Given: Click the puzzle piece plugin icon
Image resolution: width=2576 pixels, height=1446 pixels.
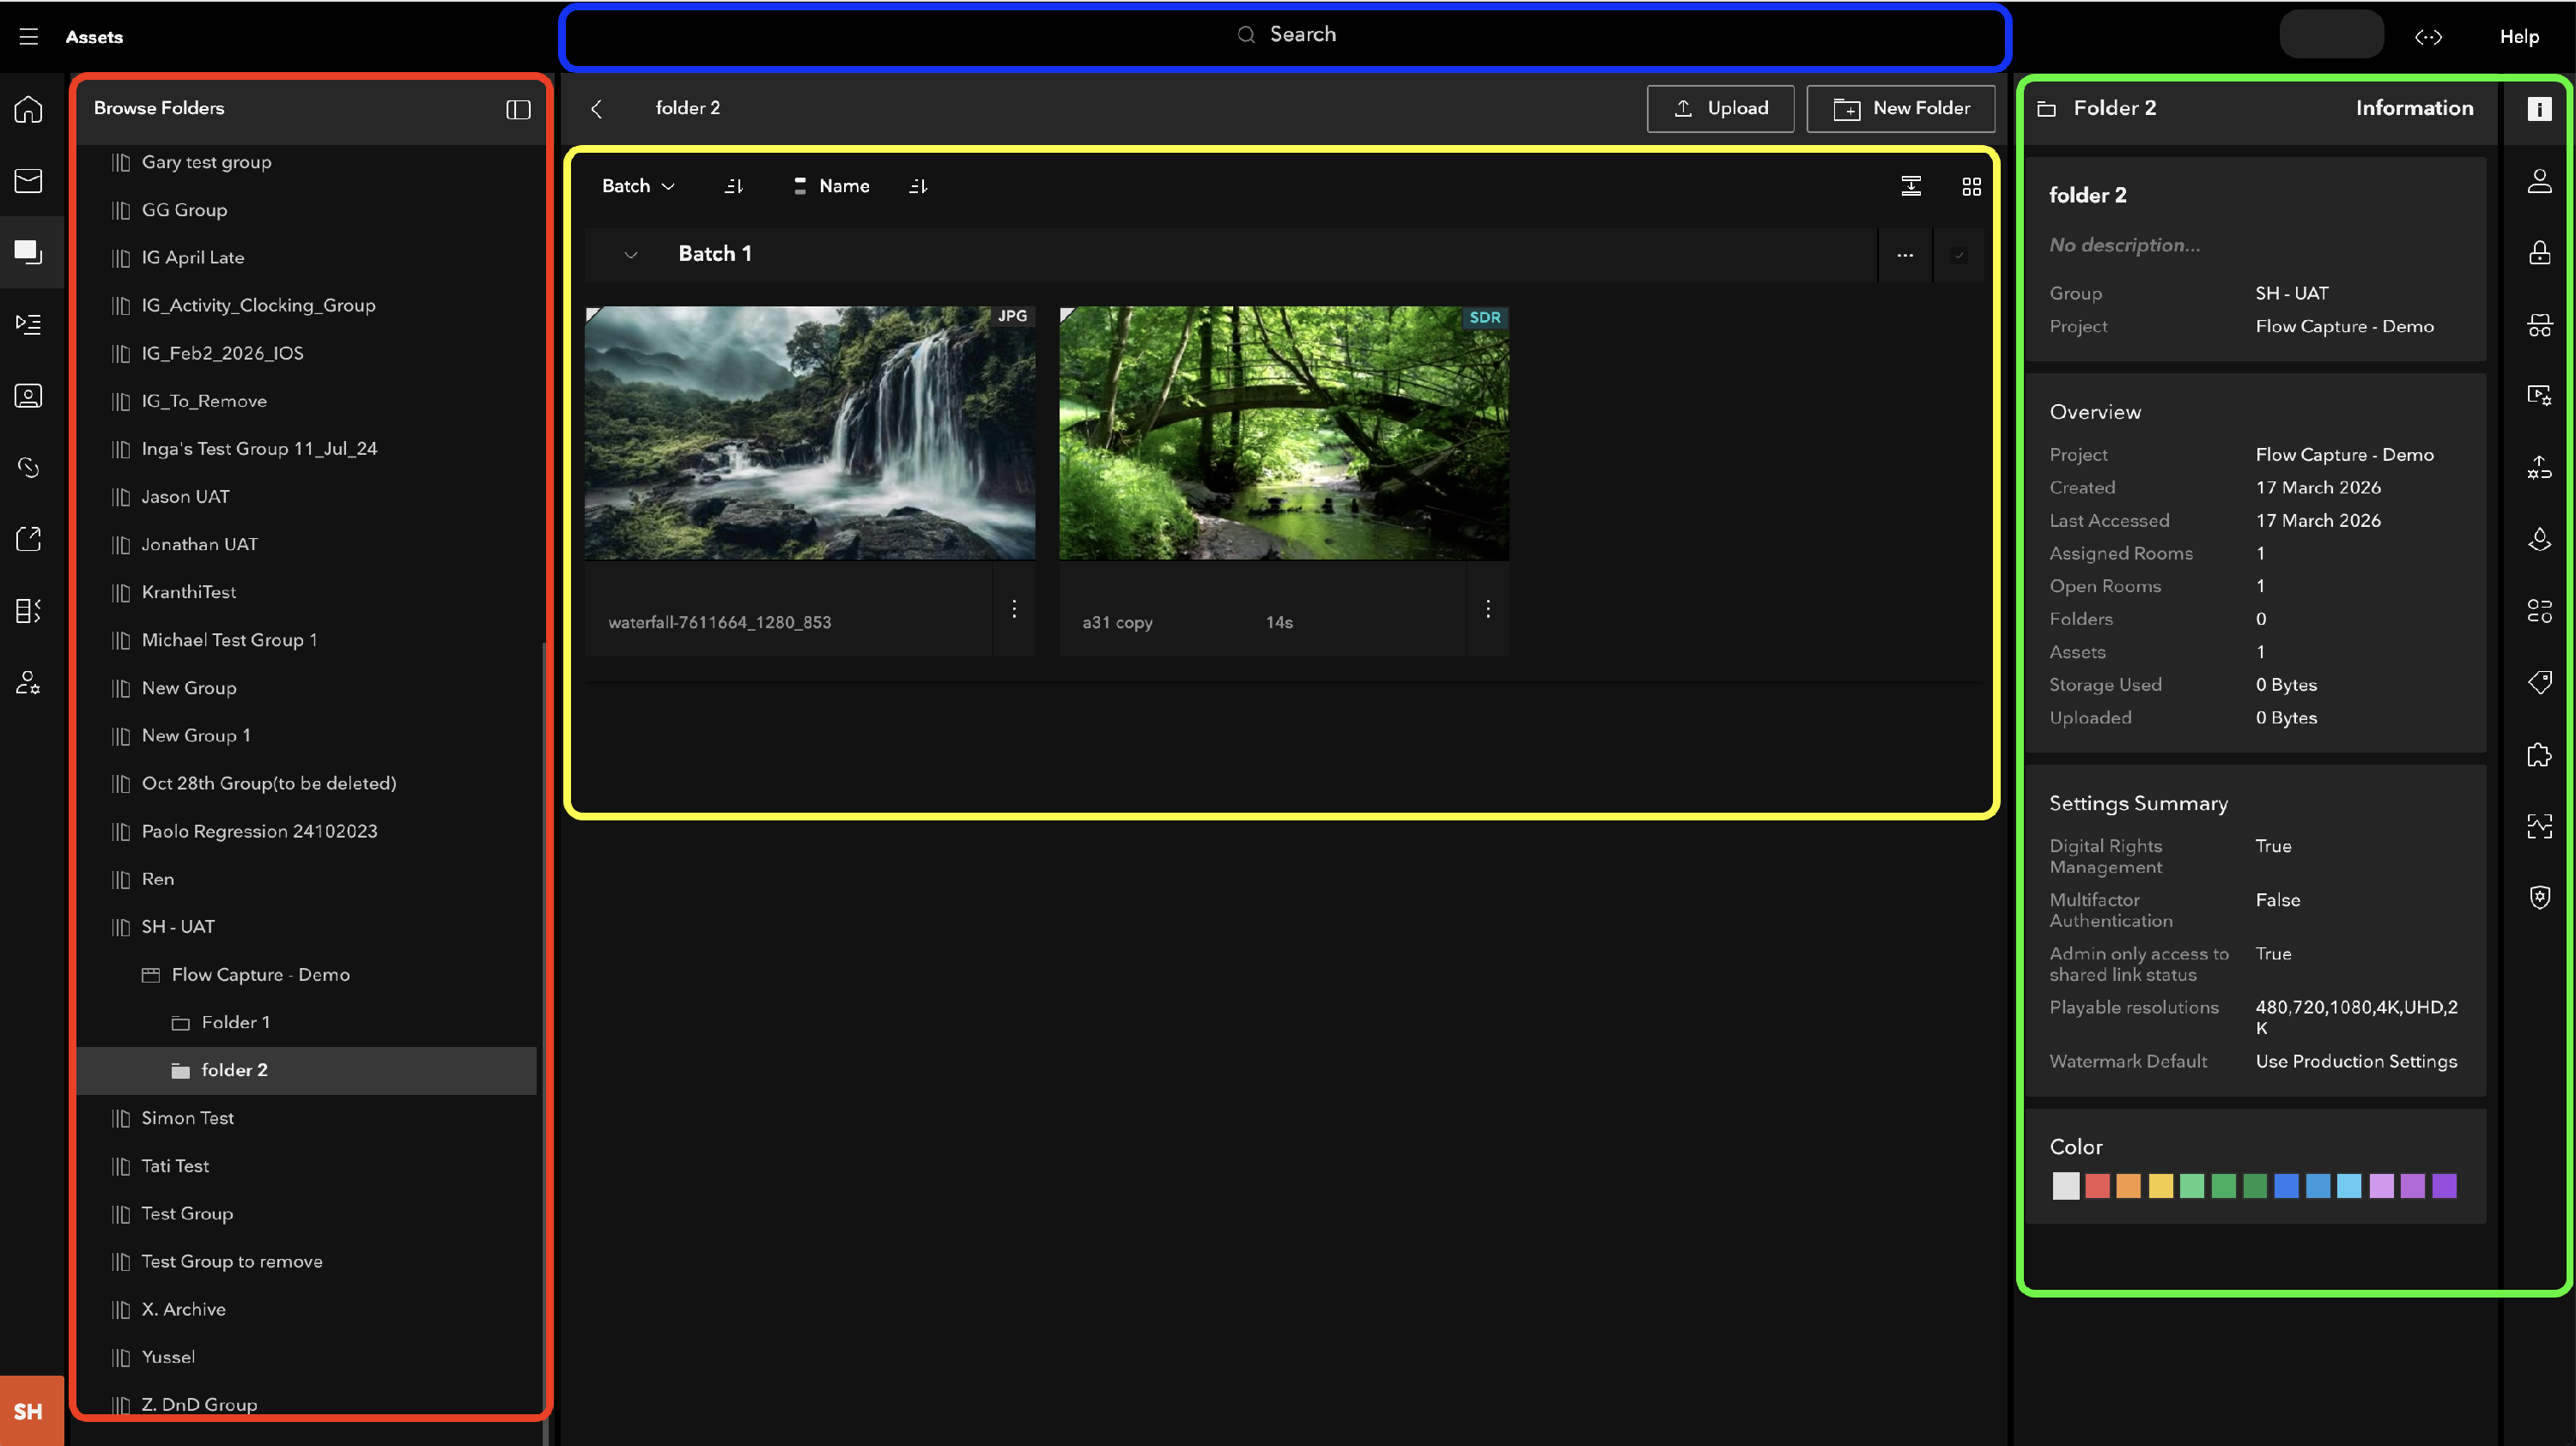Looking at the screenshot, I should click(x=2539, y=754).
